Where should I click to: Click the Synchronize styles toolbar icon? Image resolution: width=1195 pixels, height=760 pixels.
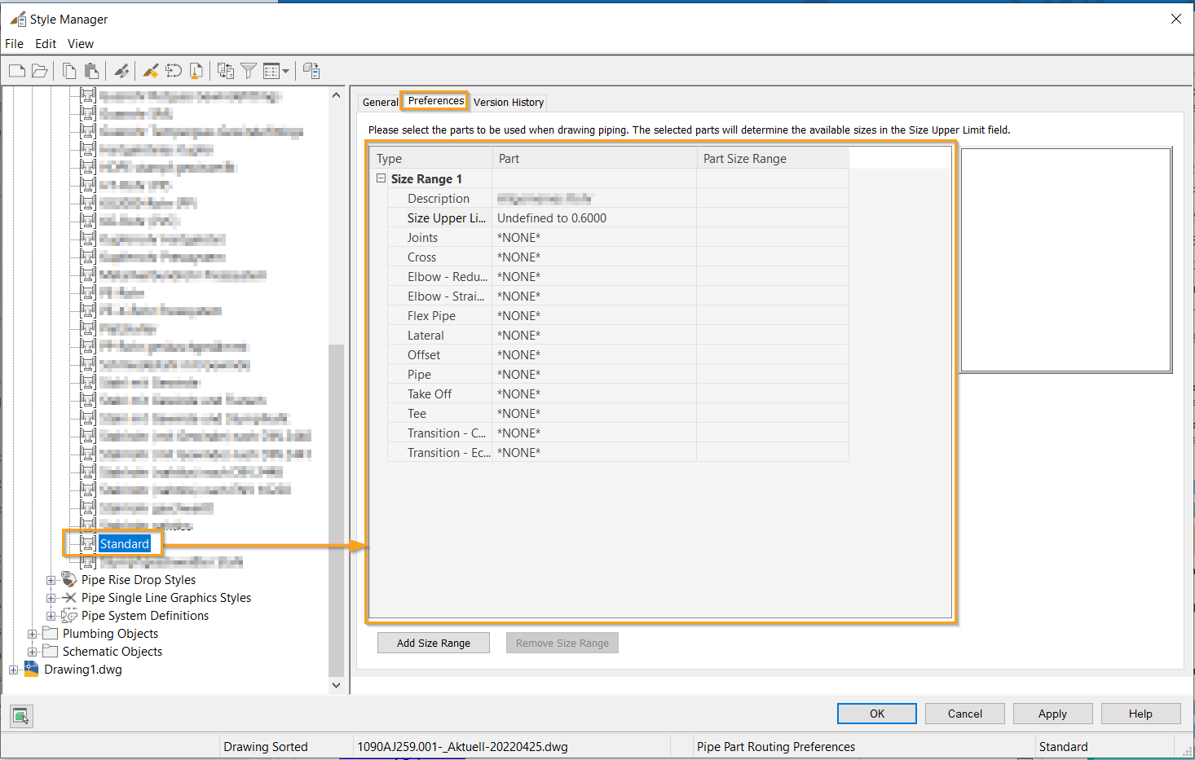[225, 70]
